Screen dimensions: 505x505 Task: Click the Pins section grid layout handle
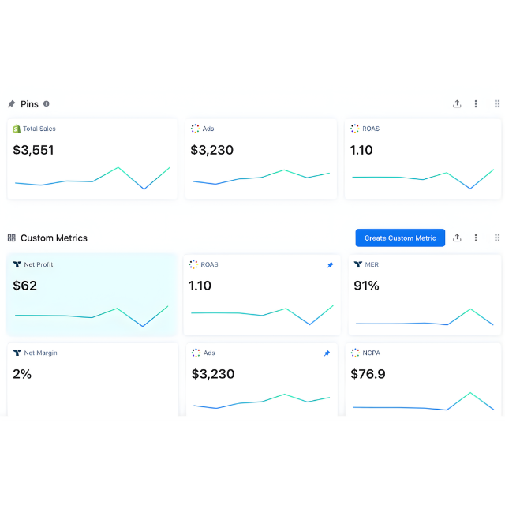(x=497, y=103)
